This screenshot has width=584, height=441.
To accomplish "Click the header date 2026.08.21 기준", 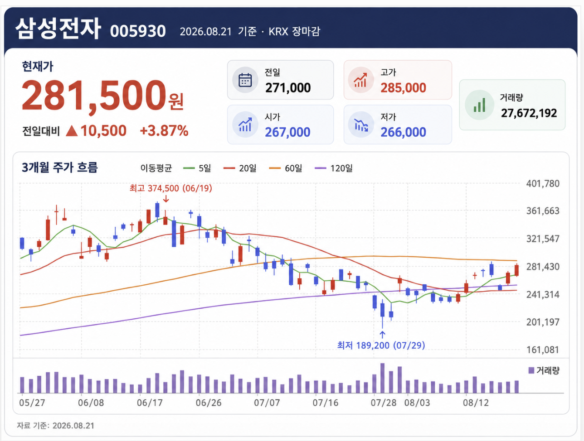I will pyautogui.click(x=218, y=31).
